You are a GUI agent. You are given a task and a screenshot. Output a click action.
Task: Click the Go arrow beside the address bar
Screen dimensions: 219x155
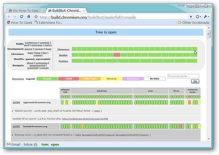click(x=191, y=17)
